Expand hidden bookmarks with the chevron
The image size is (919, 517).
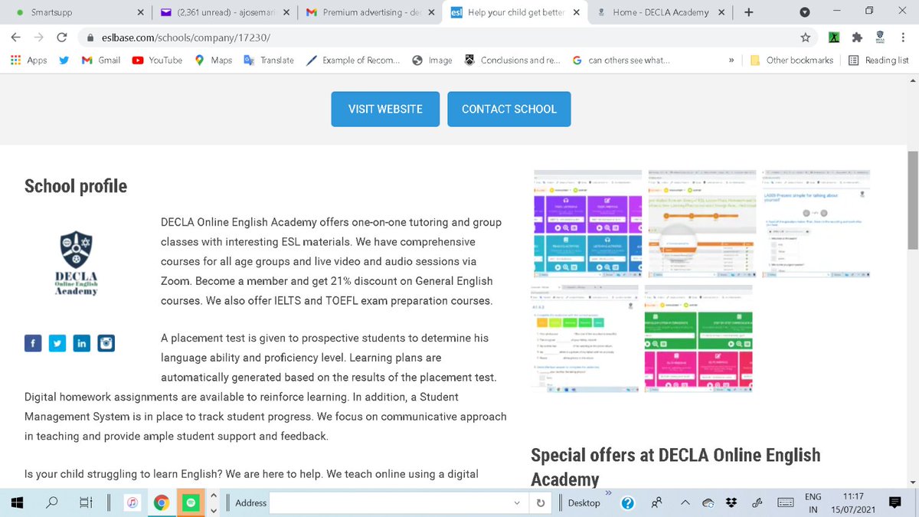[731, 60]
